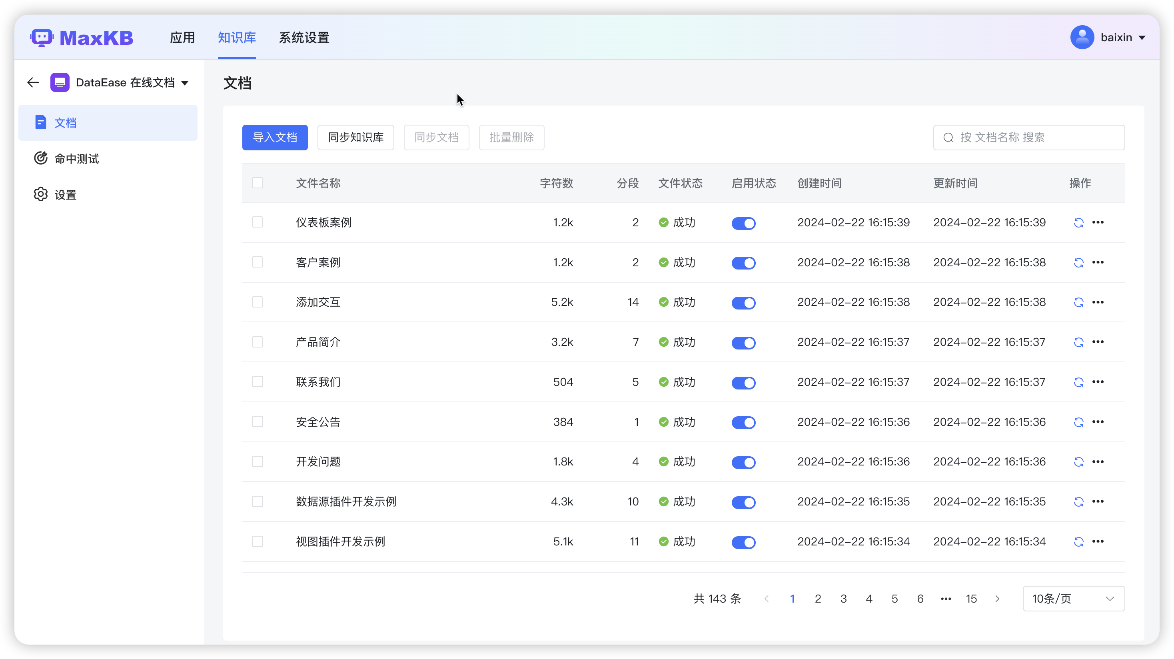Open the more options menu for 客户案例
This screenshot has width=1174, height=659.
tap(1098, 262)
